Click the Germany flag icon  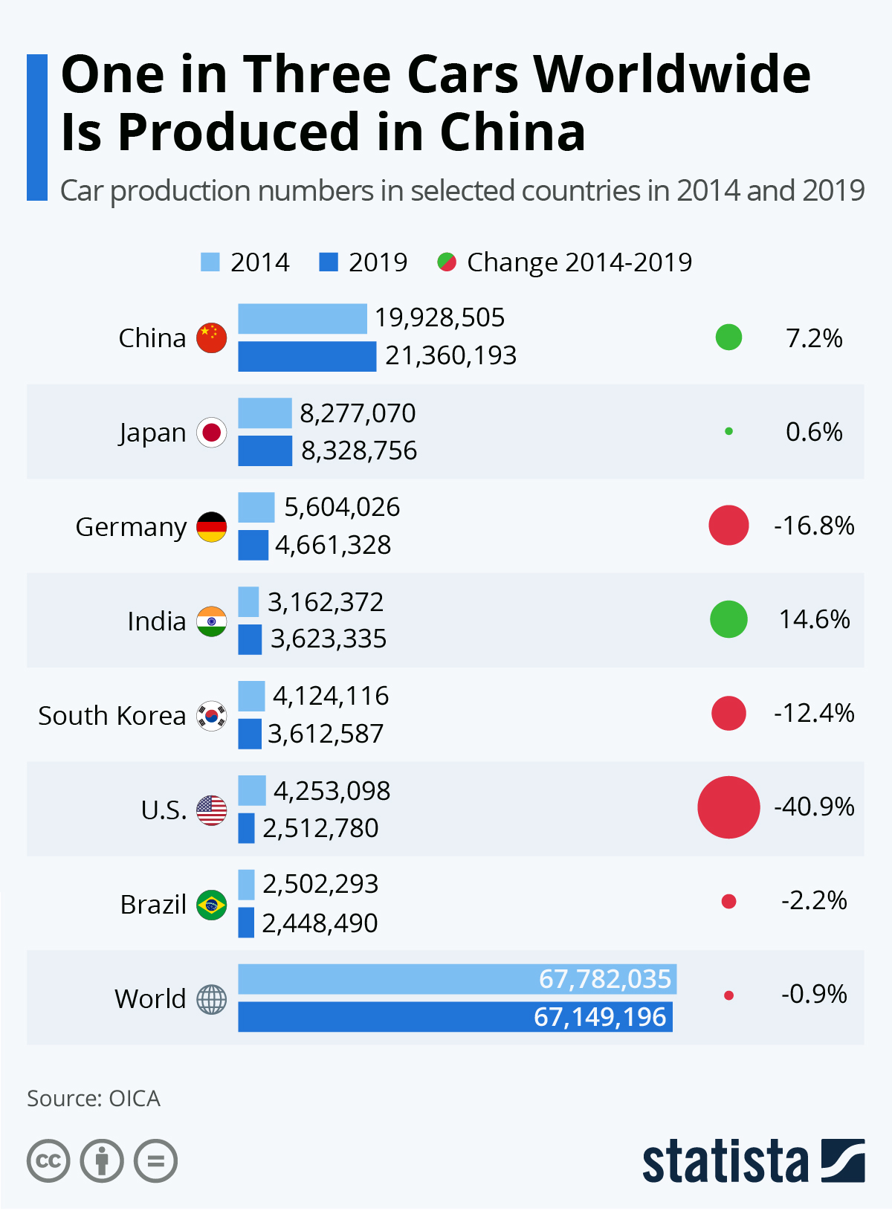coord(211,527)
